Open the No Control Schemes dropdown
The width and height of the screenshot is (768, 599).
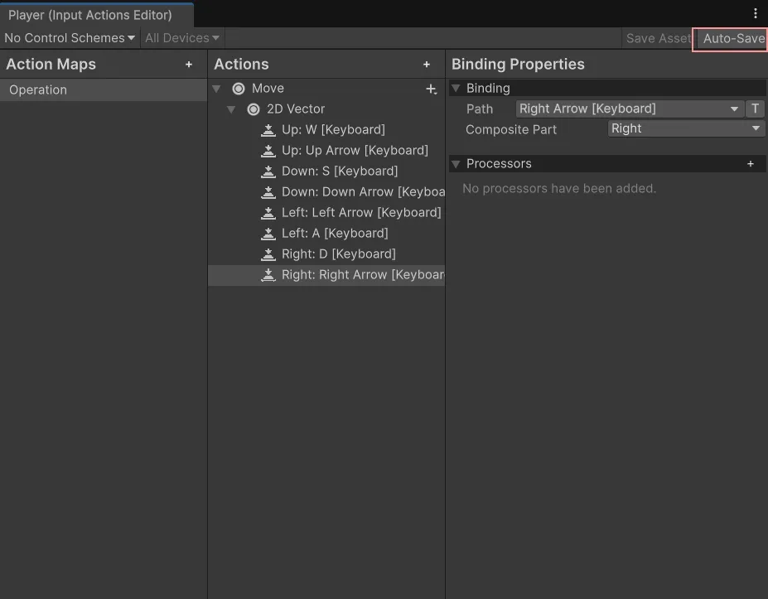coord(70,38)
